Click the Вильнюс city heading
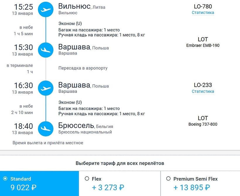 tap(75, 6)
